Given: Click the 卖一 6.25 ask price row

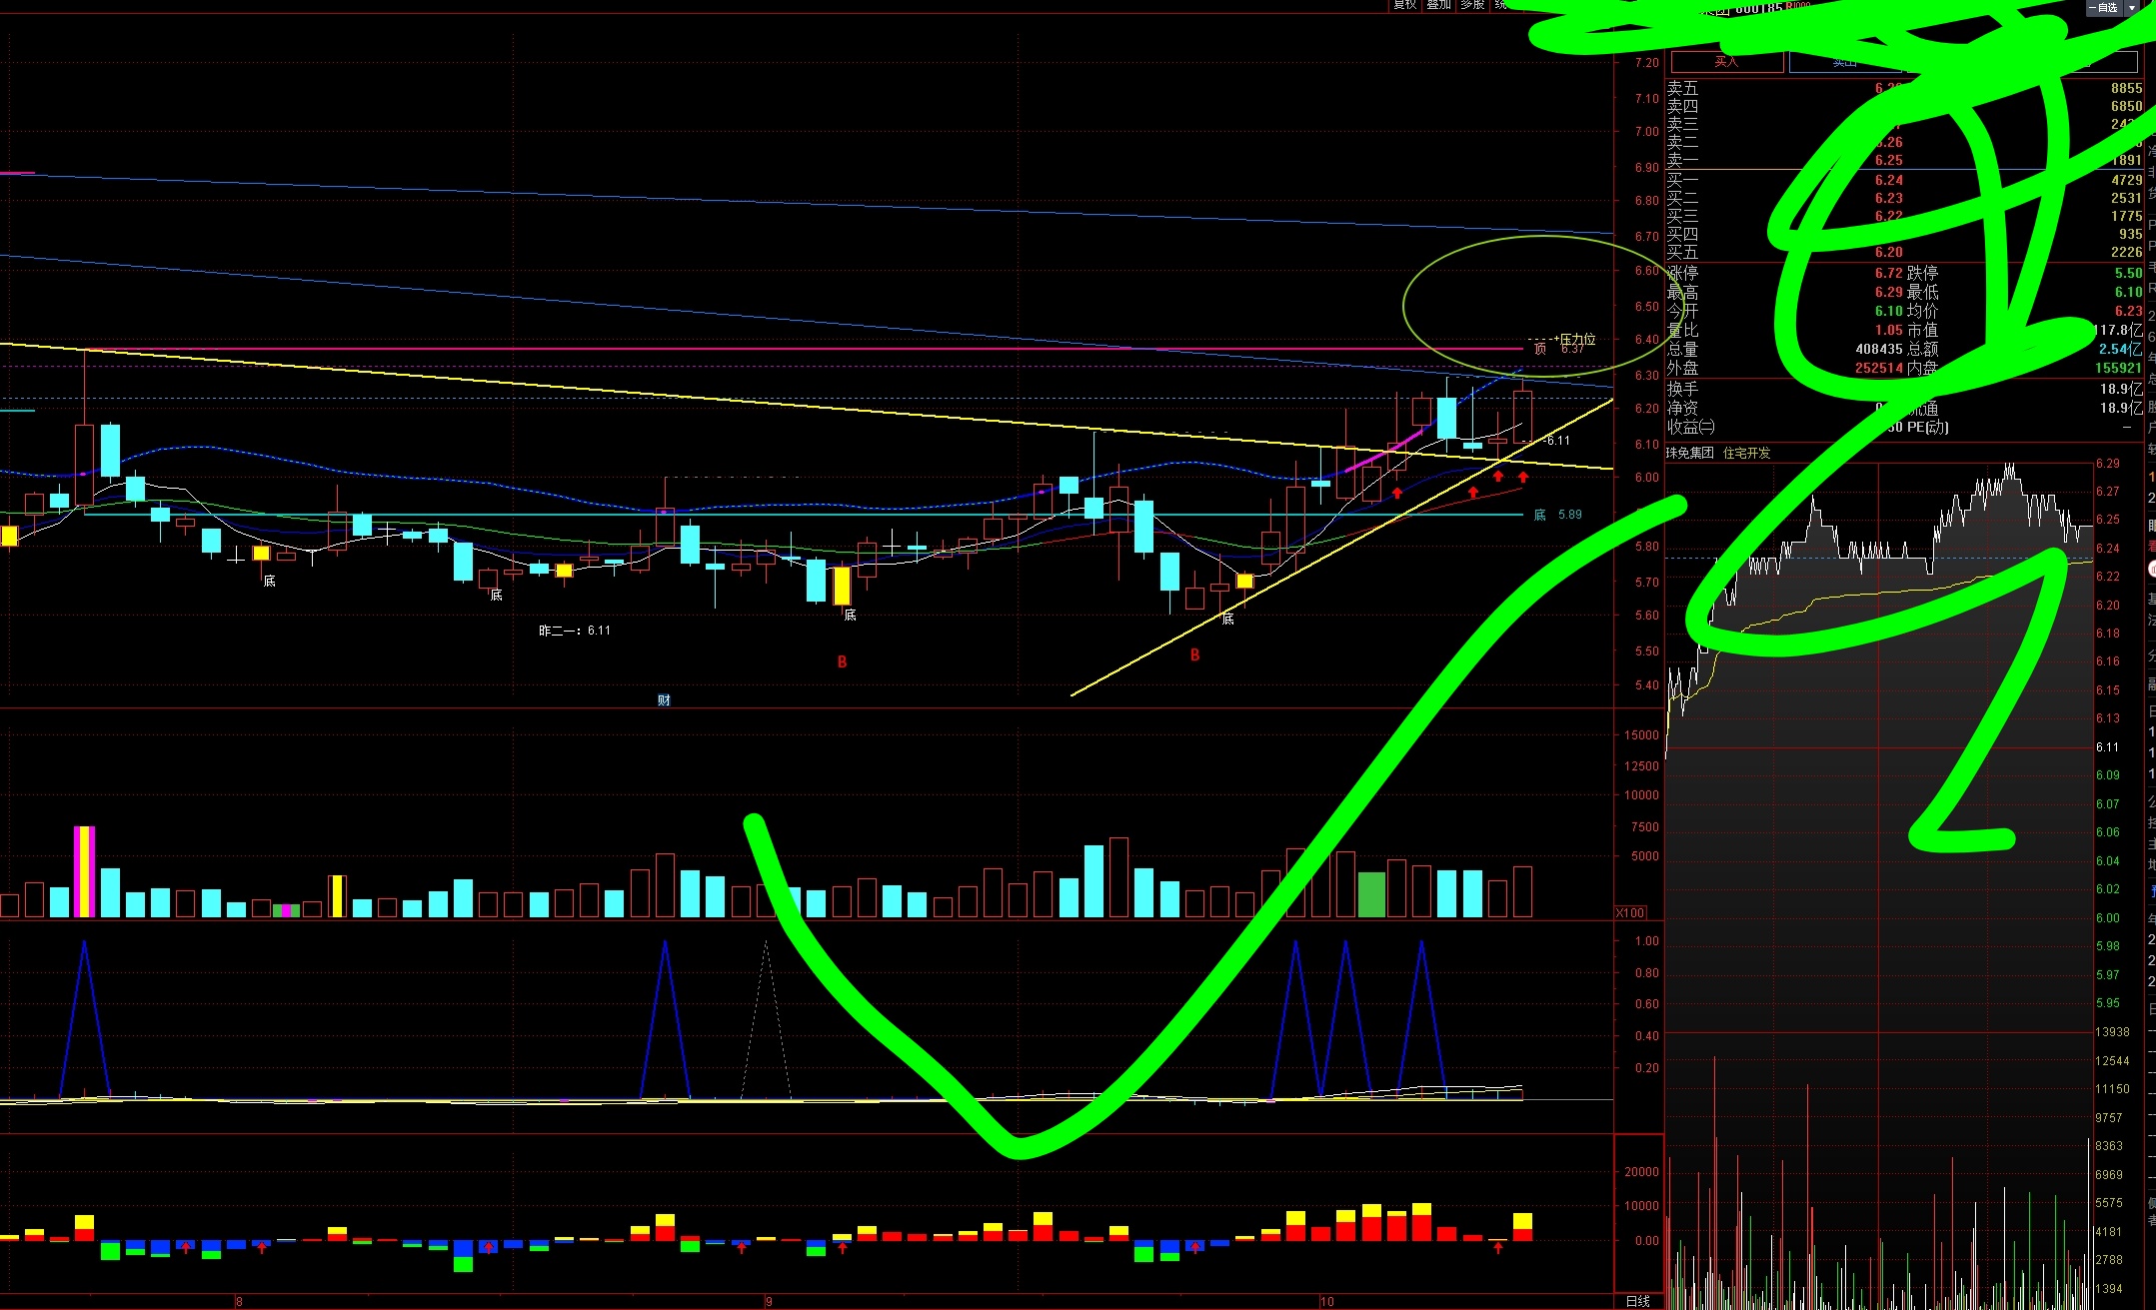Looking at the screenshot, I should click(x=1888, y=160).
